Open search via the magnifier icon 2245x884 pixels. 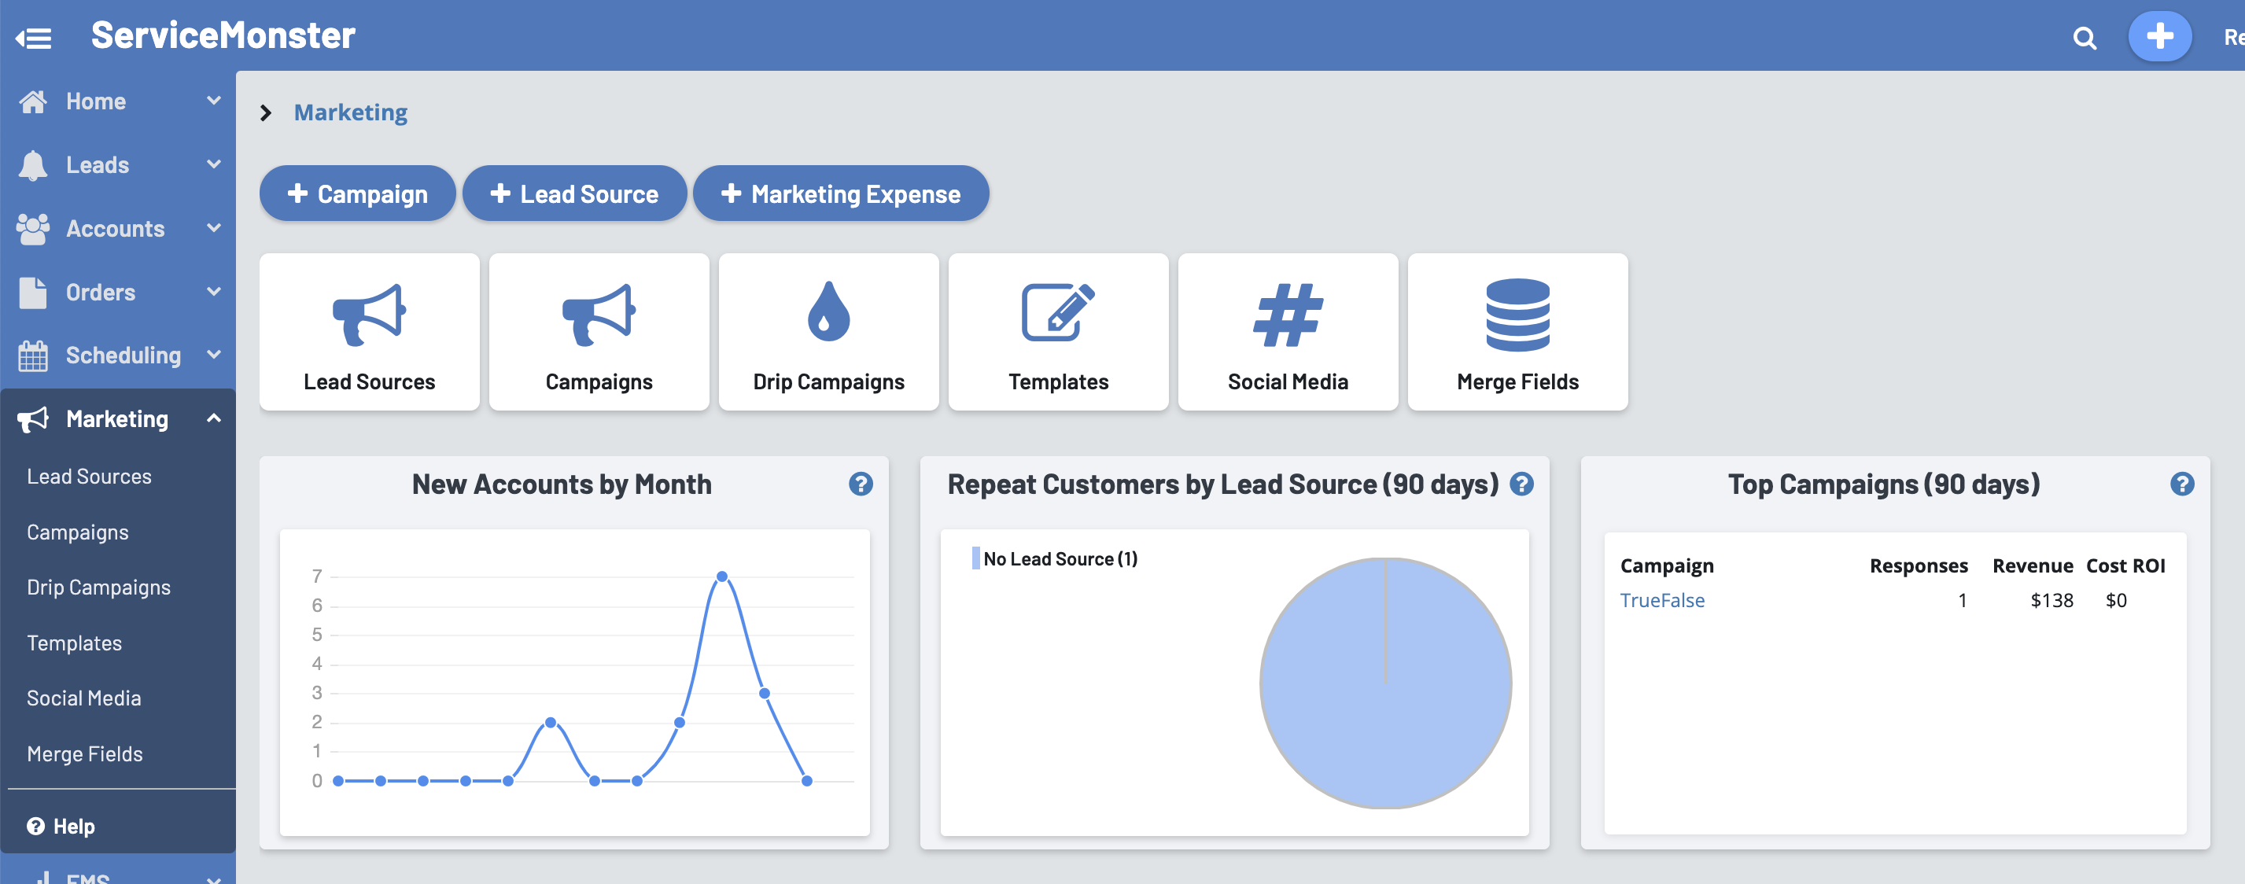[2084, 39]
